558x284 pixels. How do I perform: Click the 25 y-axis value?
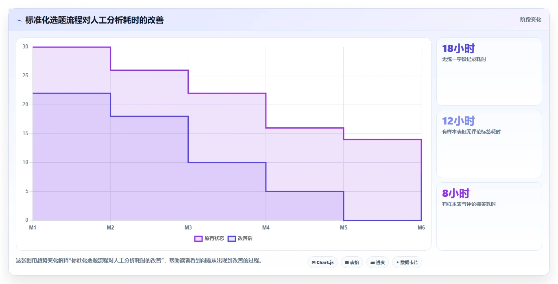[x=25, y=76]
